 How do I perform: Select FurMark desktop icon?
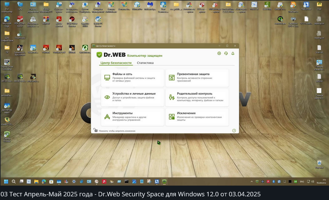pos(46,49)
